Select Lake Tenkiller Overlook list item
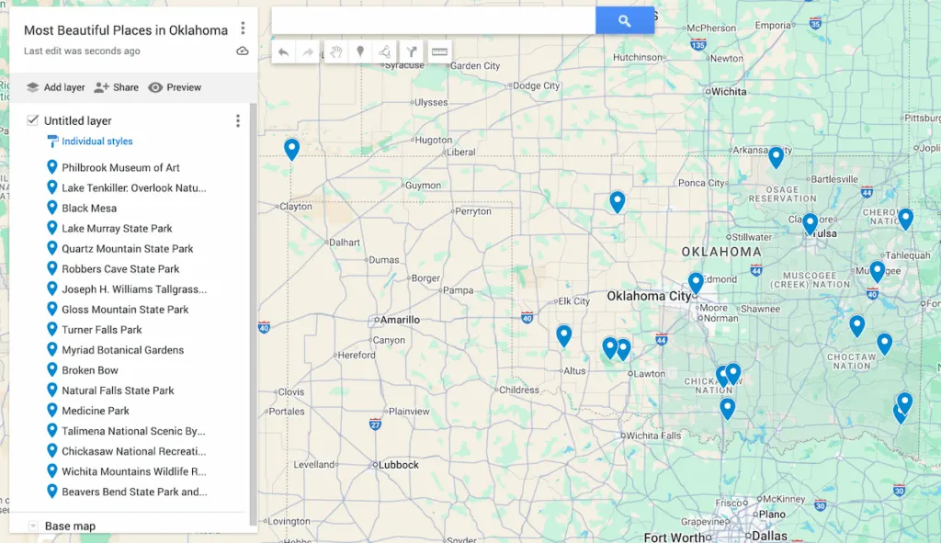 click(134, 187)
